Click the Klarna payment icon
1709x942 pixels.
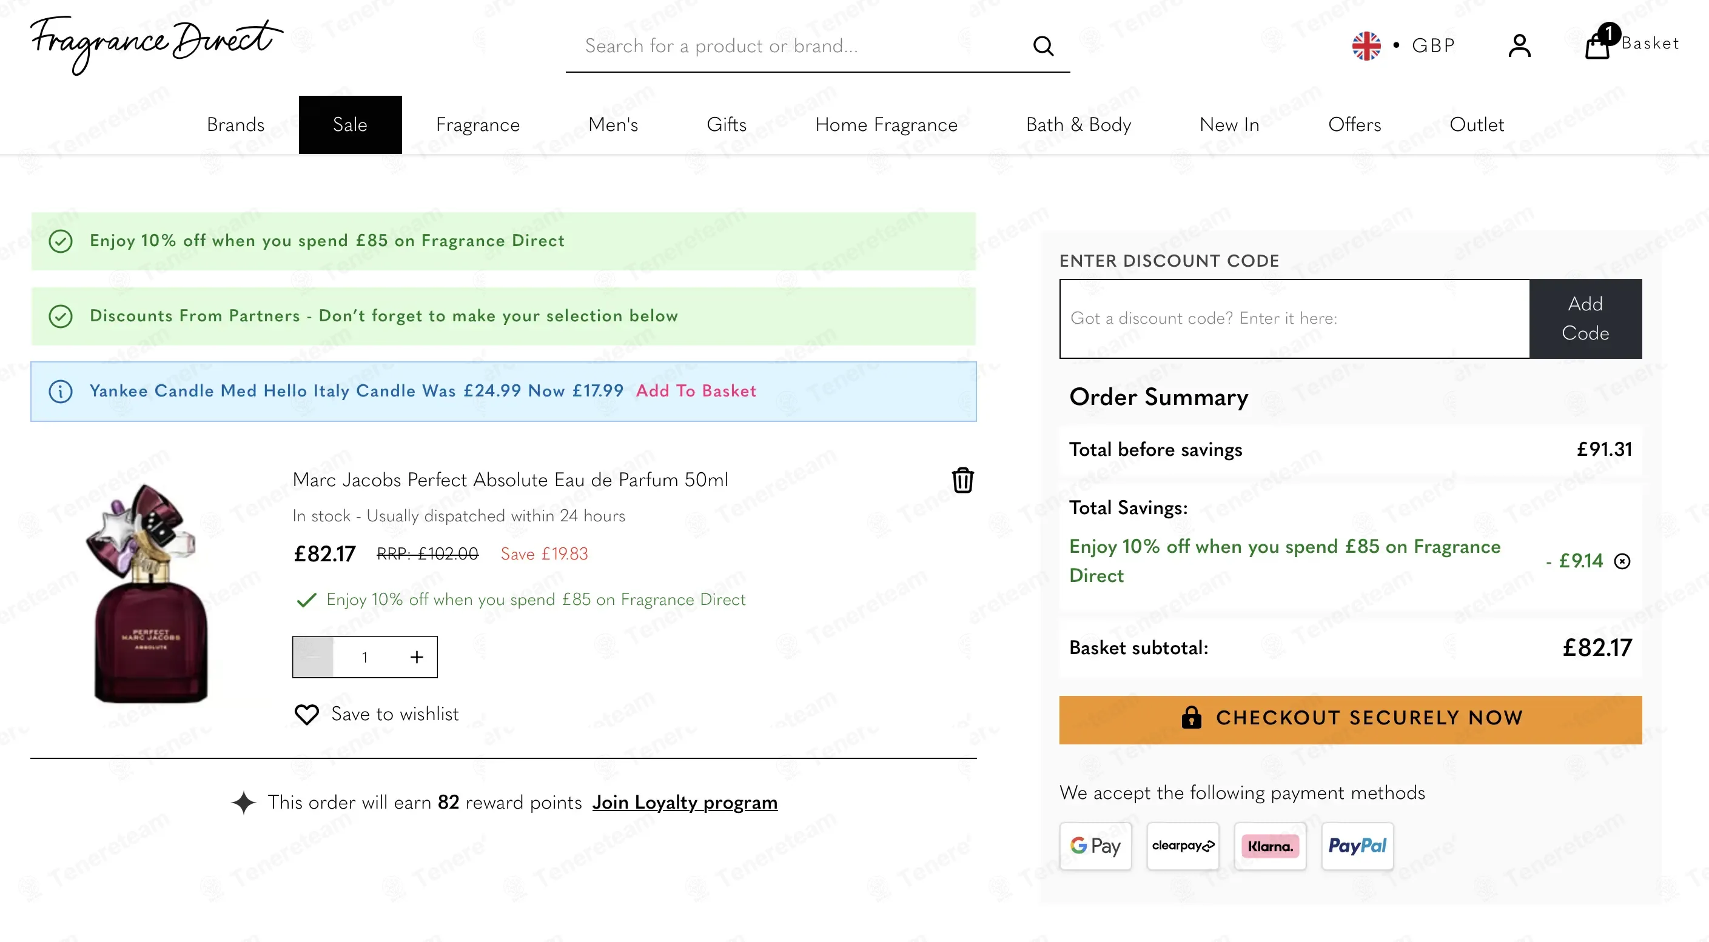coord(1270,846)
